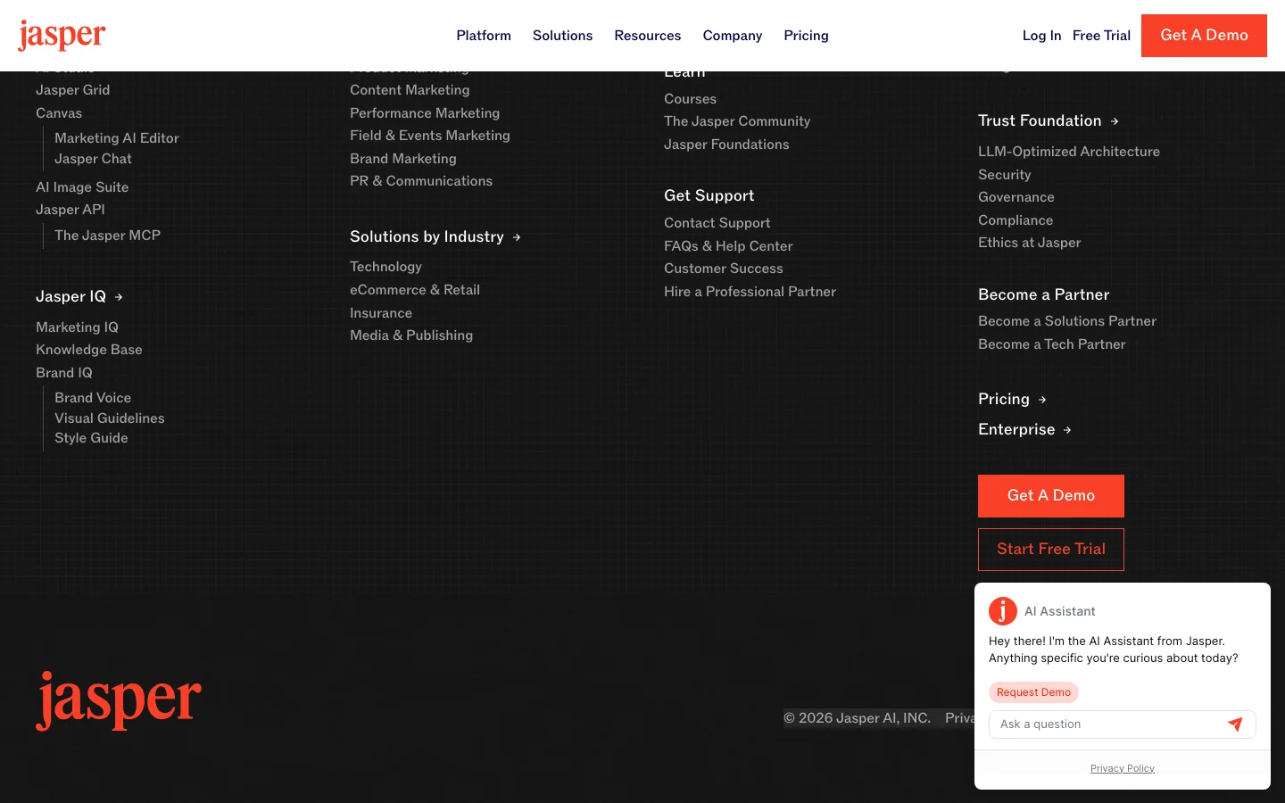
Task: Open Field & Events Marketing link
Action: pos(430,136)
